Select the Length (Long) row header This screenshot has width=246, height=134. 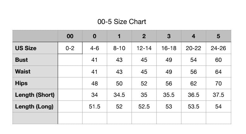tap(35, 107)
